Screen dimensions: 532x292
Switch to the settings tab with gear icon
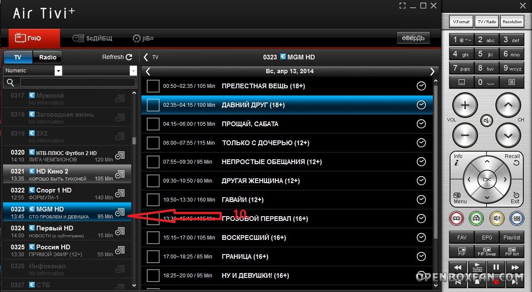coord(143,38)
